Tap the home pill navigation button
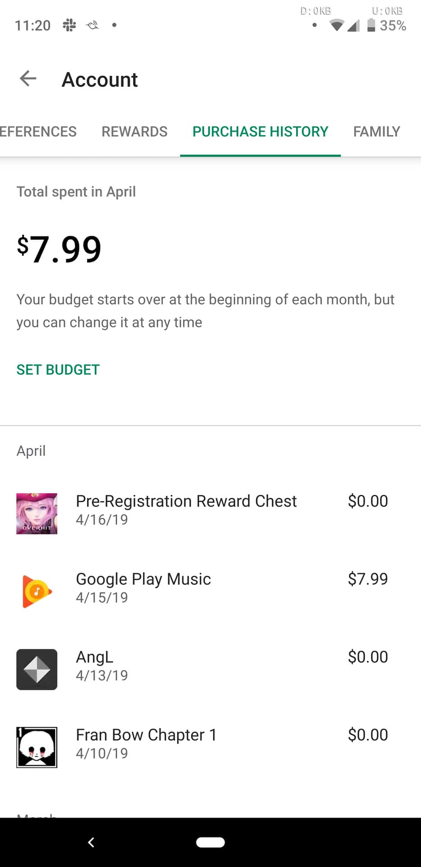The height and width of the screenshot is (867, 421). 210,842
